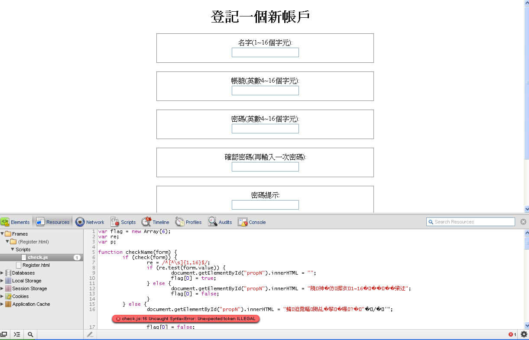Click the page scrollbar up arrow
The width and height of the screenshot is (529, 340).
tap(526, 3)
